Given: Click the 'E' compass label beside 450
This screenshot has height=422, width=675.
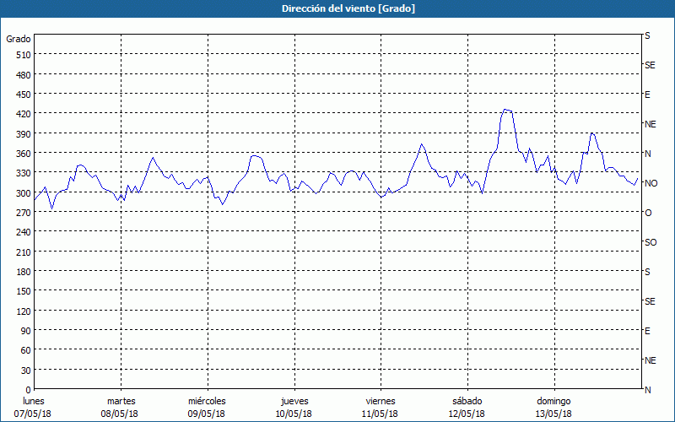Looking at the screenshot, I should (647, 95).
